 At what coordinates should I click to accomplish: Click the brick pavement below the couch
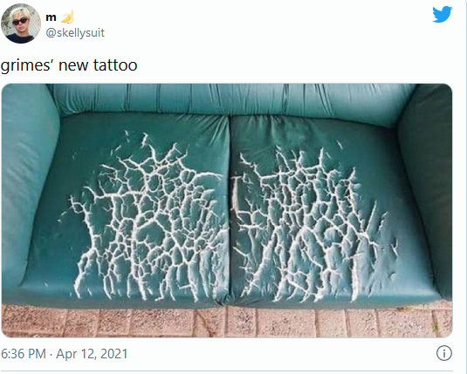coord(227,322)
